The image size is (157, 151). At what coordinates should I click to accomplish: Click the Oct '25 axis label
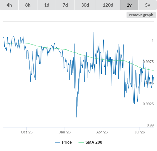click(x=26, y=132)
